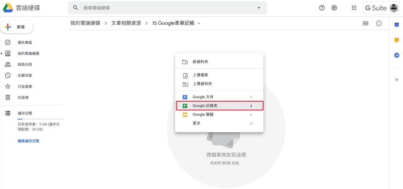
Task: Click the new folder icon in the menu
Action: click(185, 62)
